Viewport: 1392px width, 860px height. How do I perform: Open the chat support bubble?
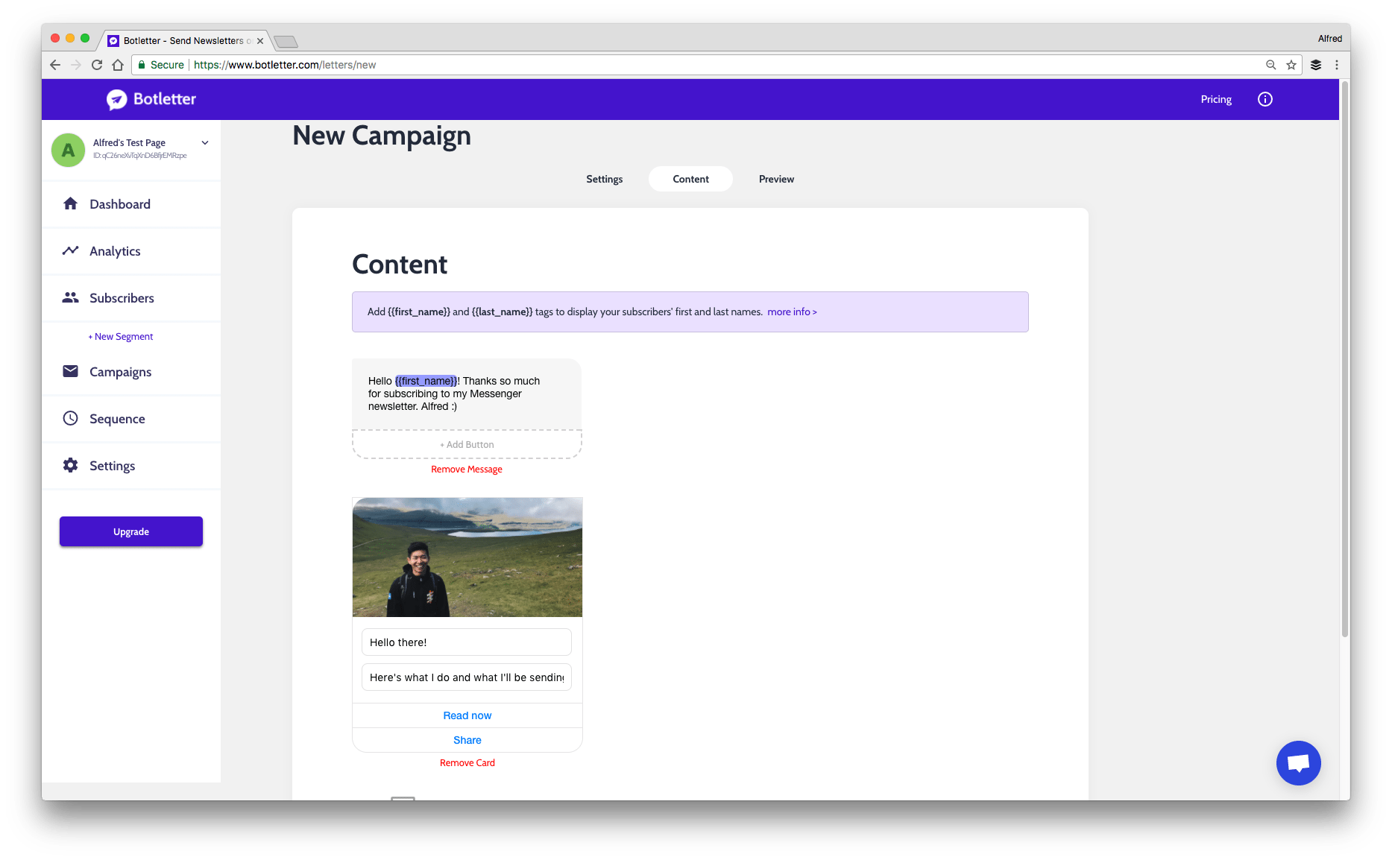coord(1299,762)
